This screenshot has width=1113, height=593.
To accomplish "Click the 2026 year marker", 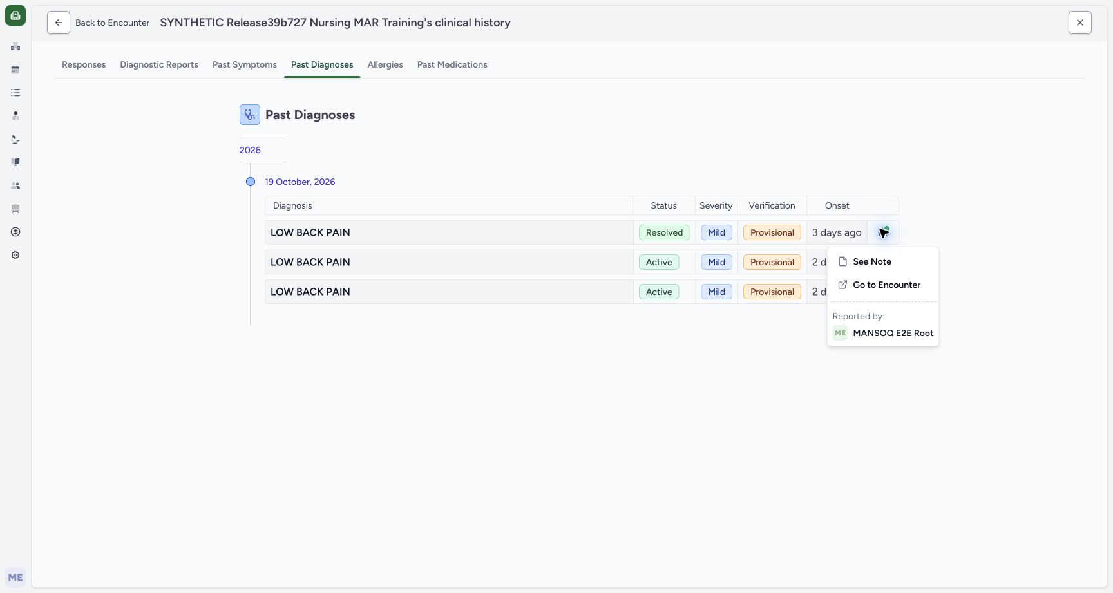I will pos(250,150).
